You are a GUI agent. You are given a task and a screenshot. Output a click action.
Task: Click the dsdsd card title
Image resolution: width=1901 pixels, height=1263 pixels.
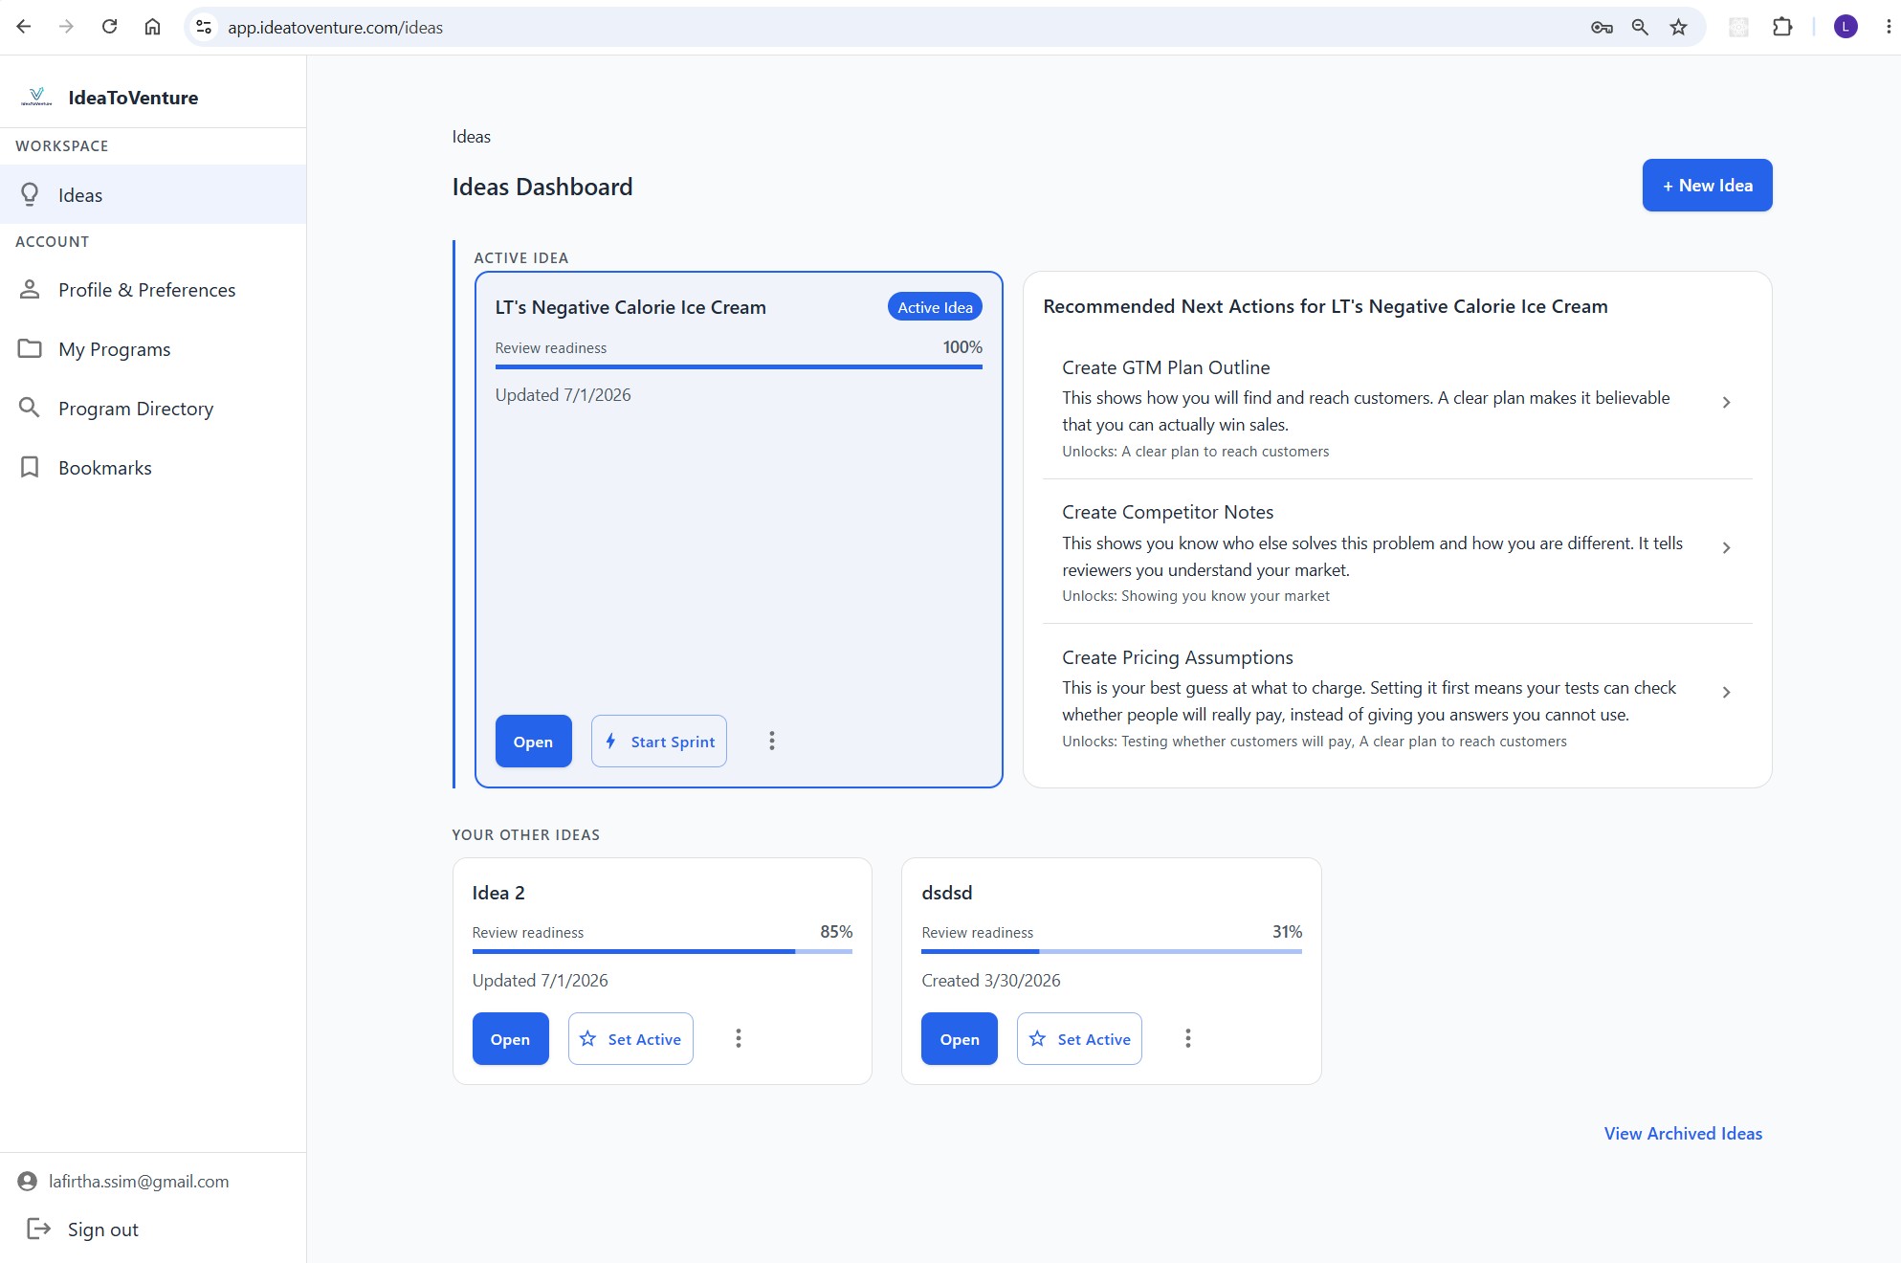[946, 893]
